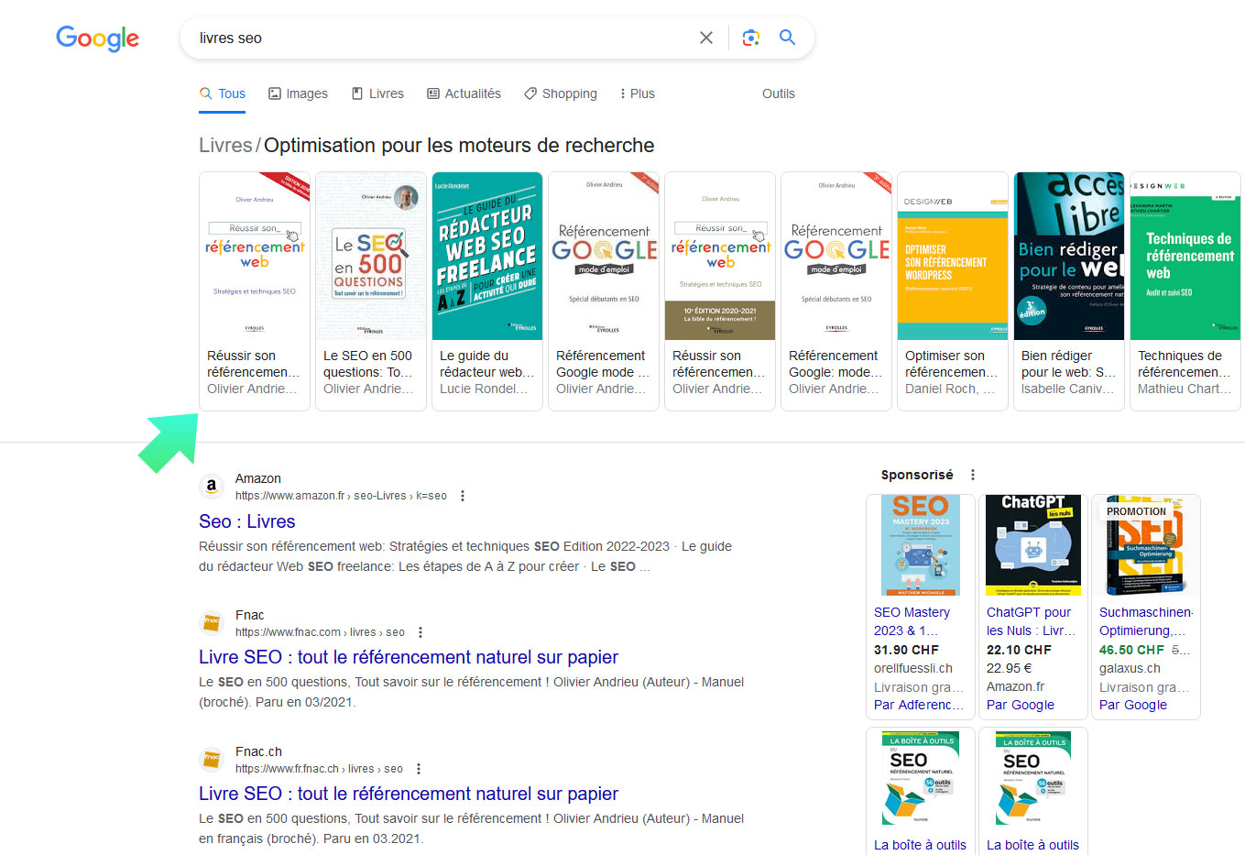Click the Amazon favicon in results
Image resolution: width=1245 pixels, height=855 pixels.
click(212, 487)
